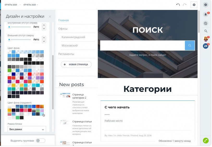Click the Рабочее место link
This screenshot has height=147, width=212.
(x=114, y=121)
